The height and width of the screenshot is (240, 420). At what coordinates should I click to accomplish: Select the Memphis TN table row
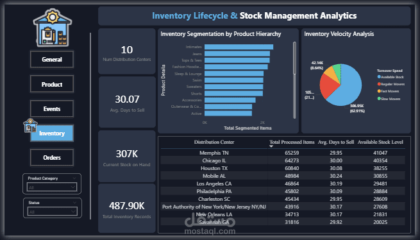click(x=283, y=153)
